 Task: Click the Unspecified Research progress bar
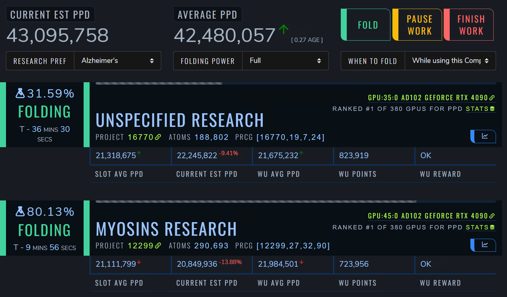[295, 83]
